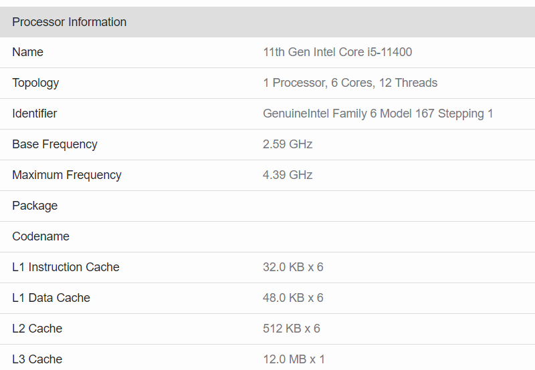Click the 11th Gen Intel Core i5-11400 value
Screen dimensions: 535x370
click(x=338, y=52)
